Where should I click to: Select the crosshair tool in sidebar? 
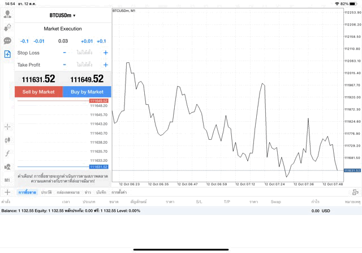[7, 127]
